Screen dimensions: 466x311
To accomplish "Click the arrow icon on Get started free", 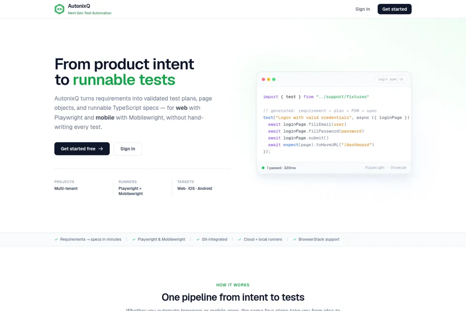I will point(101,149).
